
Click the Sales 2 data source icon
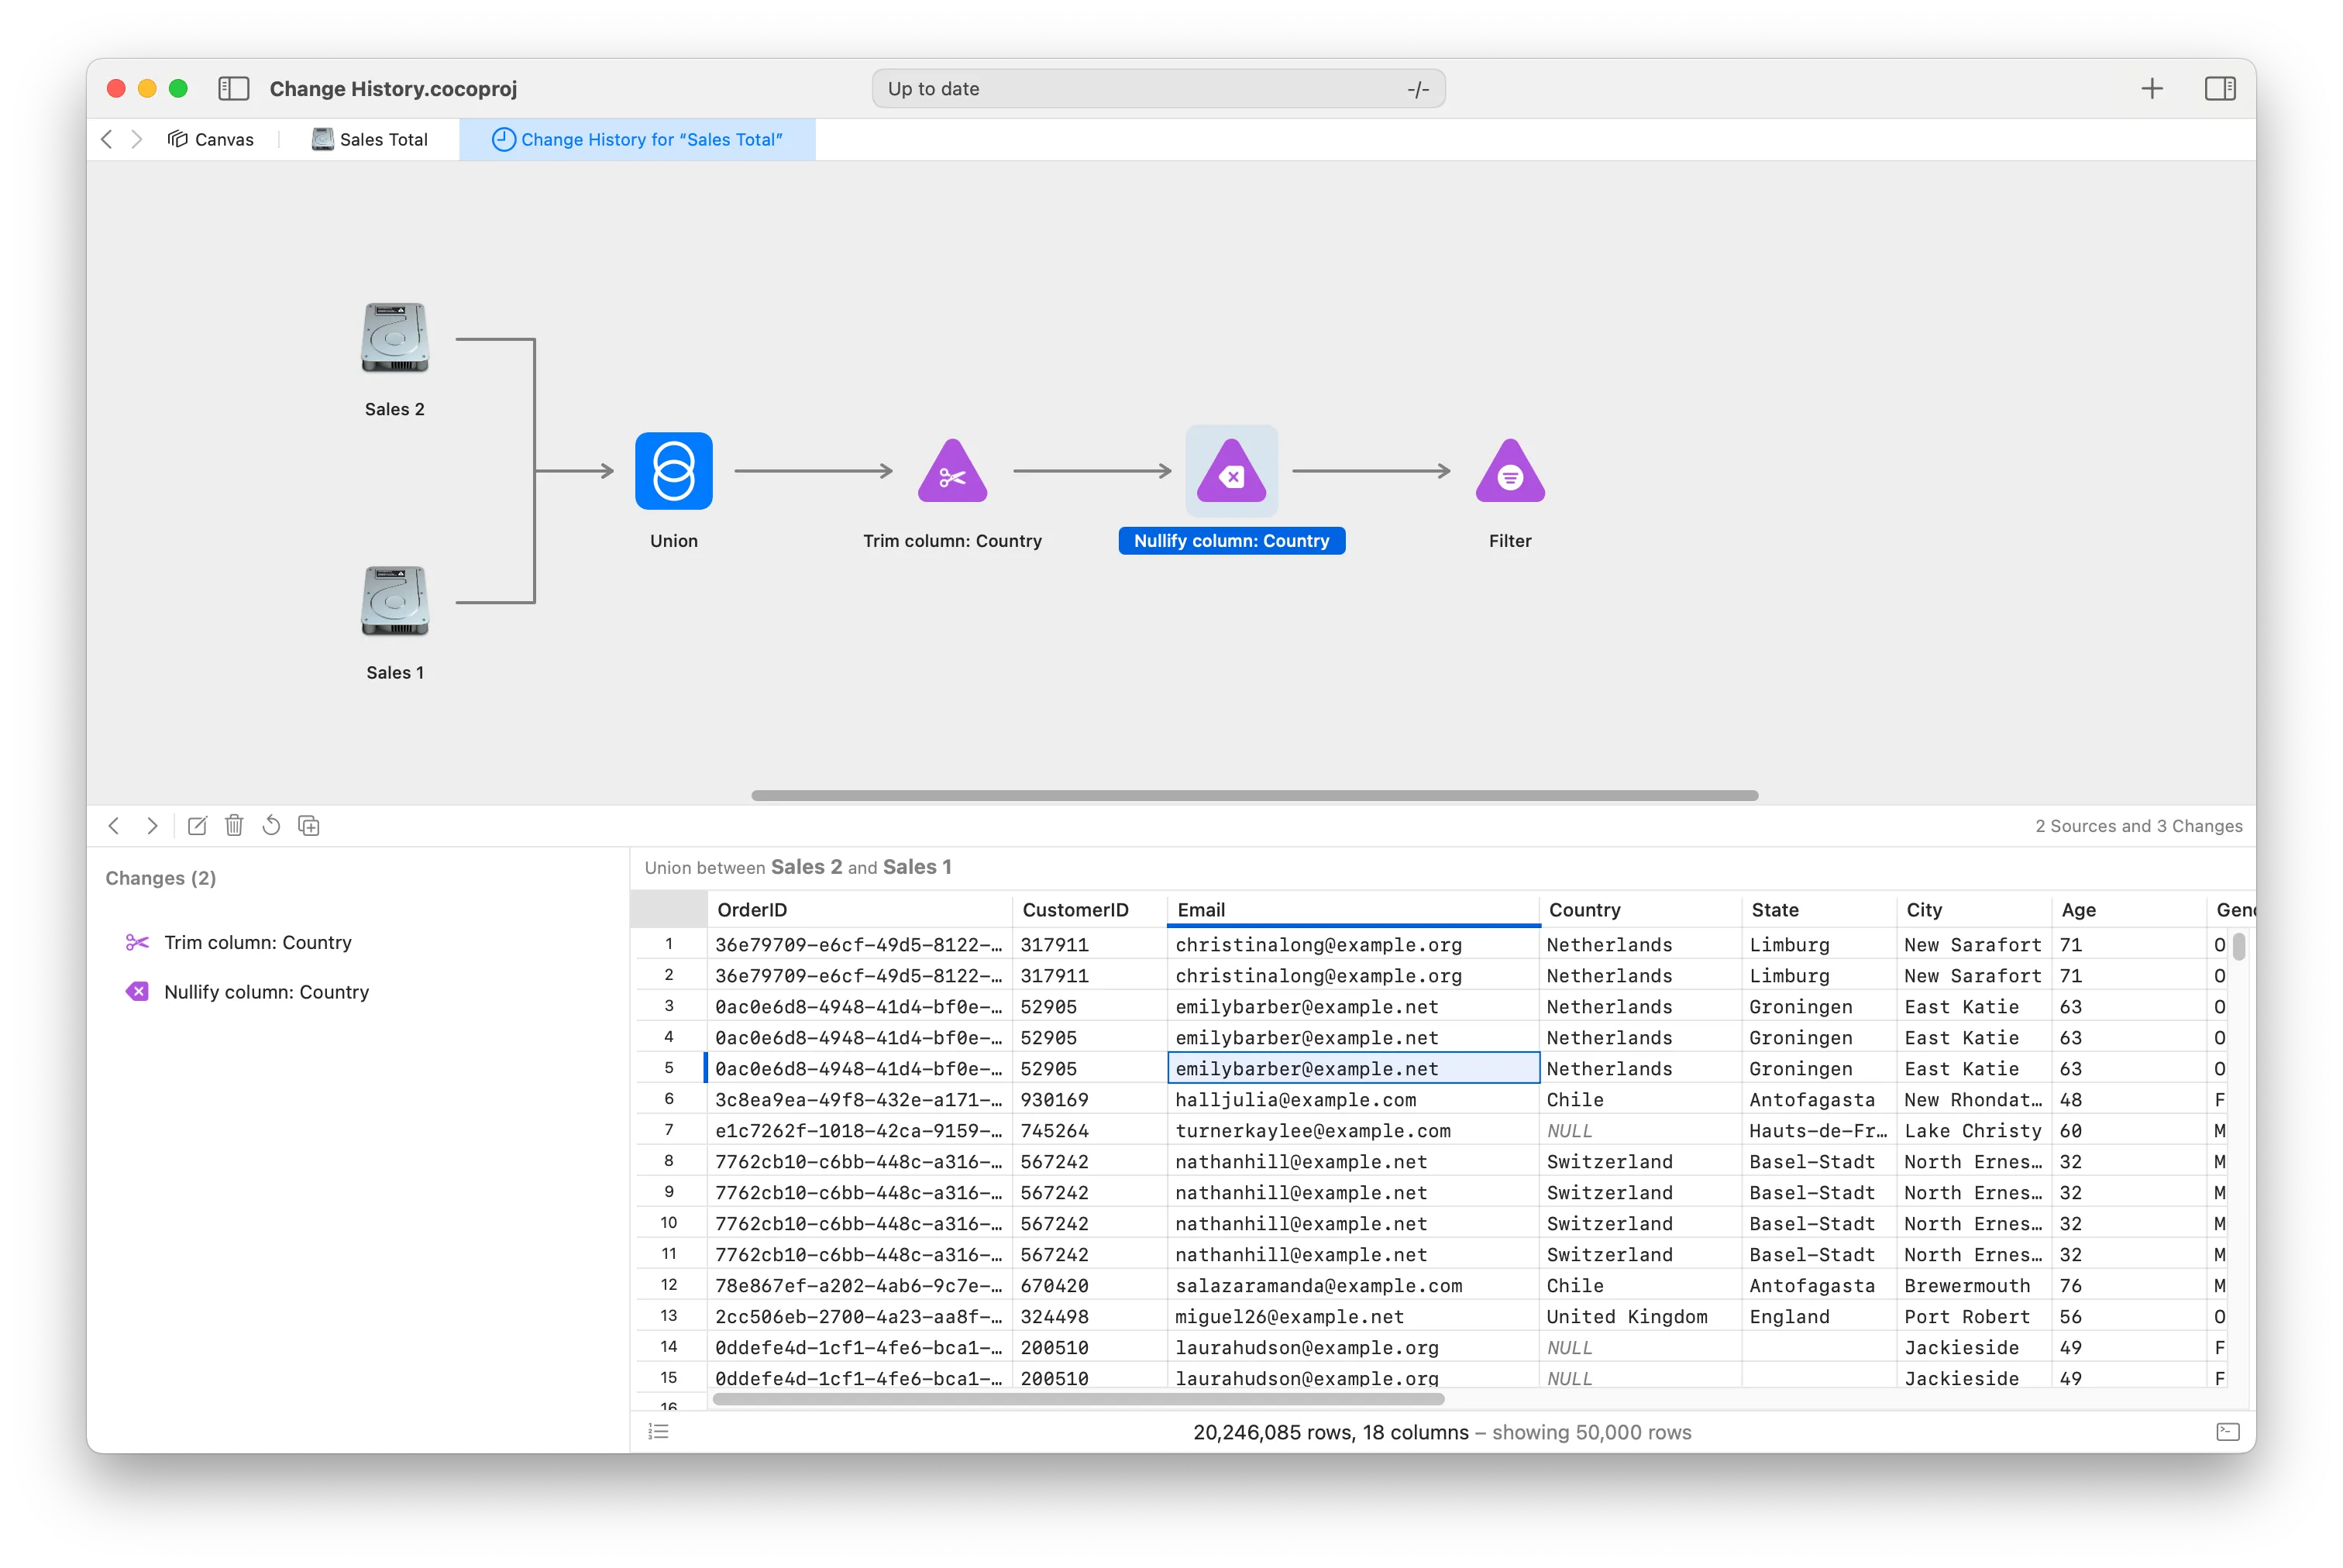point(395,338)
